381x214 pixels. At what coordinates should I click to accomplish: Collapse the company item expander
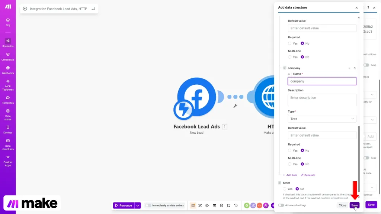pyautogui.click(x=285, y=68)
